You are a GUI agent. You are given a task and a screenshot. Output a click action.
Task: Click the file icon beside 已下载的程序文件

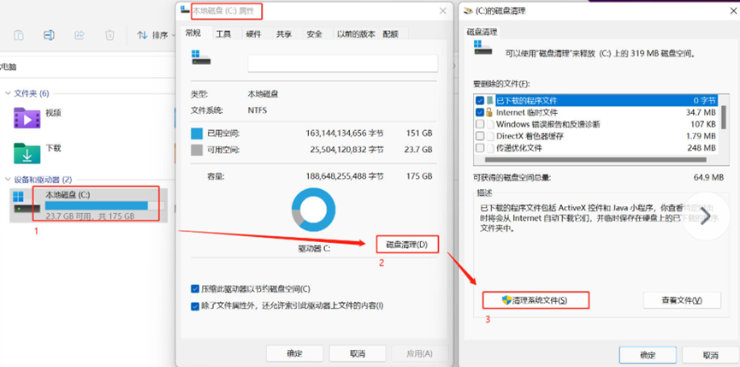(490, 100)
